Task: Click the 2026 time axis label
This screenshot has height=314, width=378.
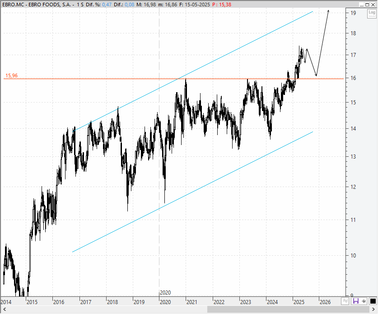Action: tap(325, 302)
